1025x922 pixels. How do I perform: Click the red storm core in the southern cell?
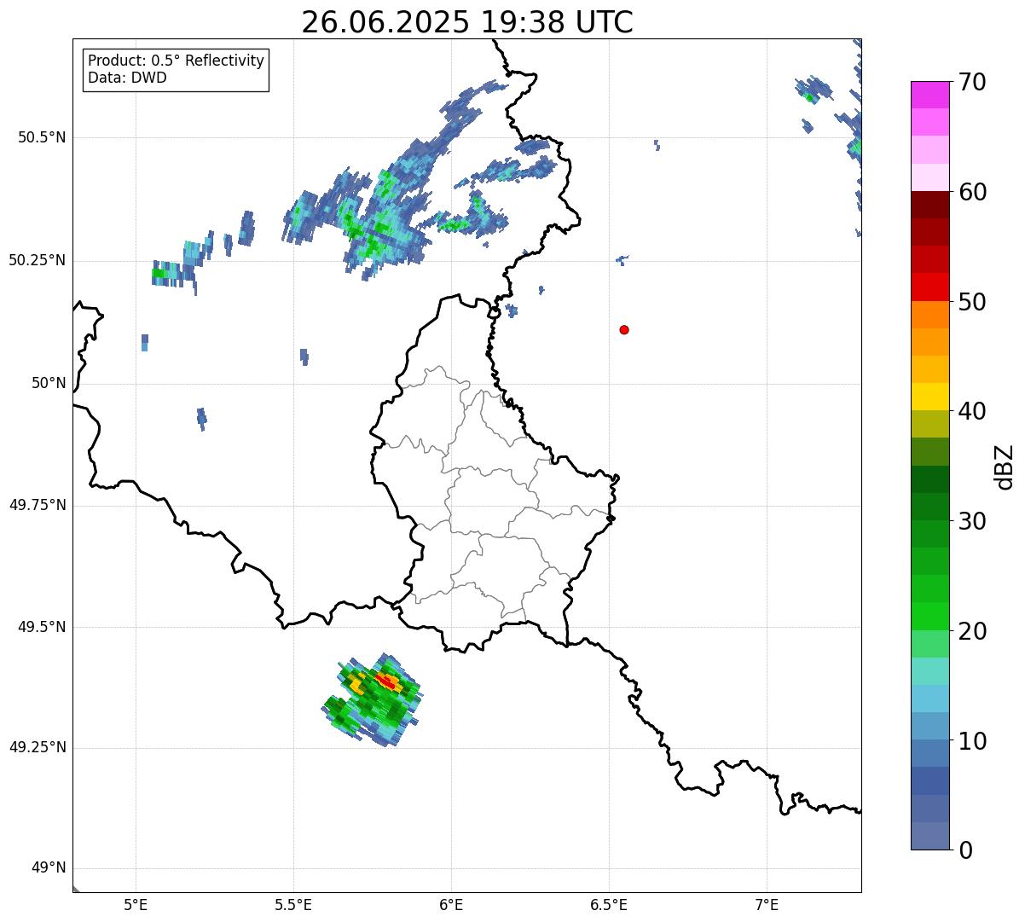387,681
